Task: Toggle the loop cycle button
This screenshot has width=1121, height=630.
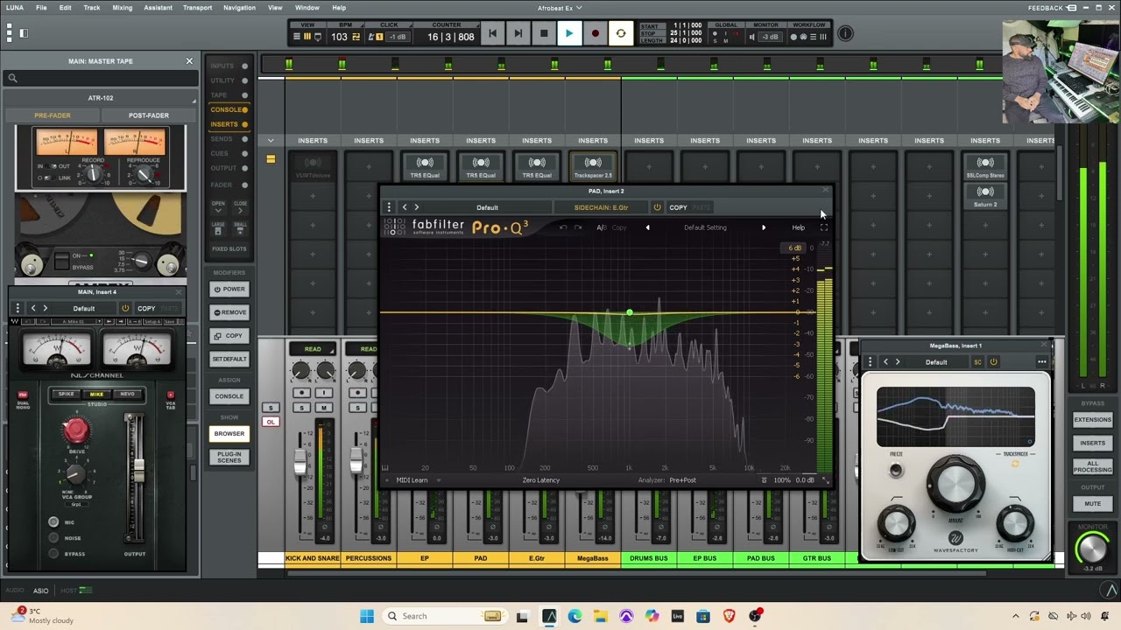Action: [621, 33]
